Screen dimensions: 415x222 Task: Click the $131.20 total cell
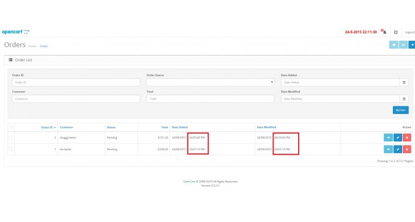tap(162, 138)
